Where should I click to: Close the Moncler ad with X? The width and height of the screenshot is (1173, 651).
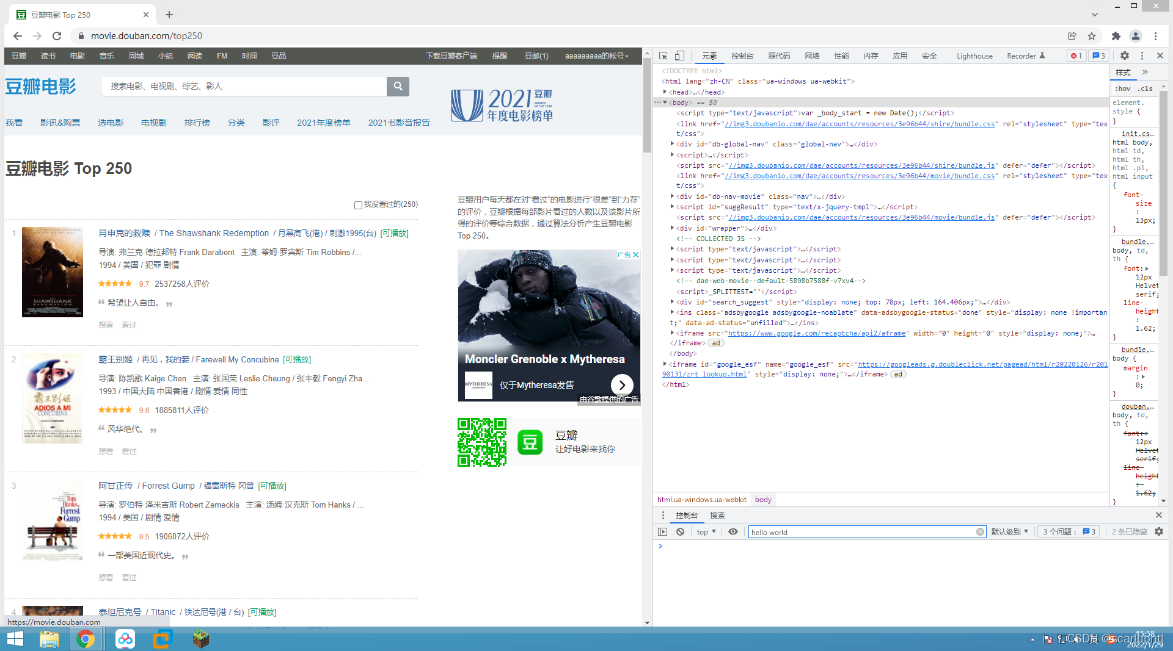(636, 255)
